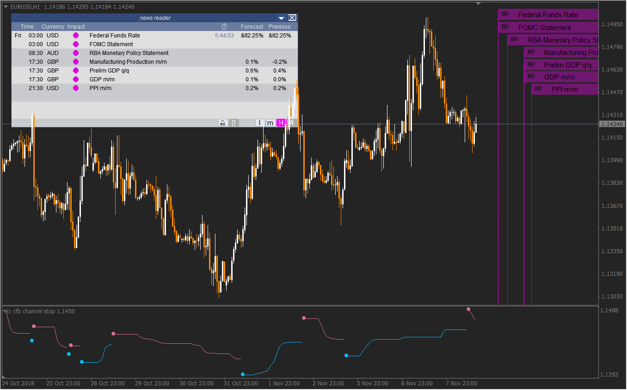Click the 1.1293 value on the indicator scale
The width and height of the screenshot is (627, 390).
[x=609, y=374]
